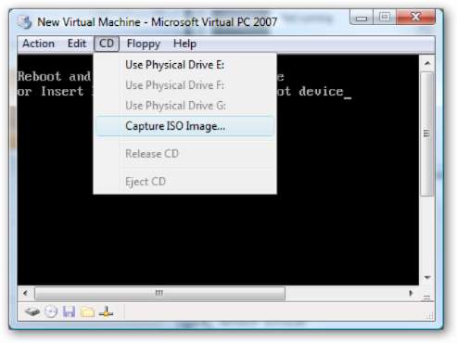
Task: Select Use Physical Drive G:
Action: [x=184, y=106]
